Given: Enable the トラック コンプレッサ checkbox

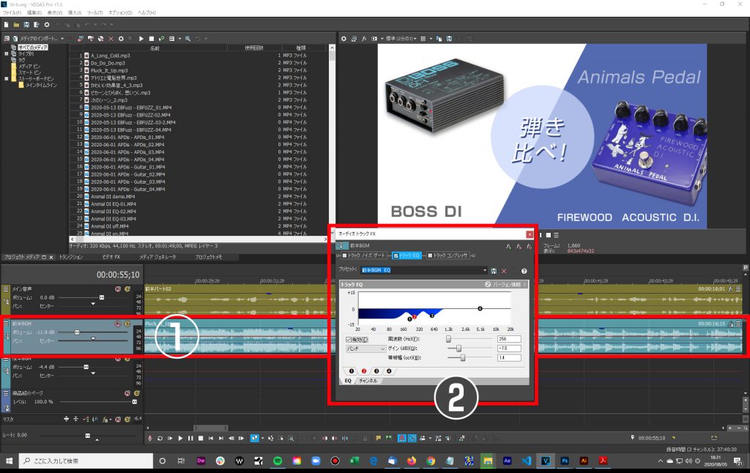Looking at the screenshot, I should coord(430,256).
